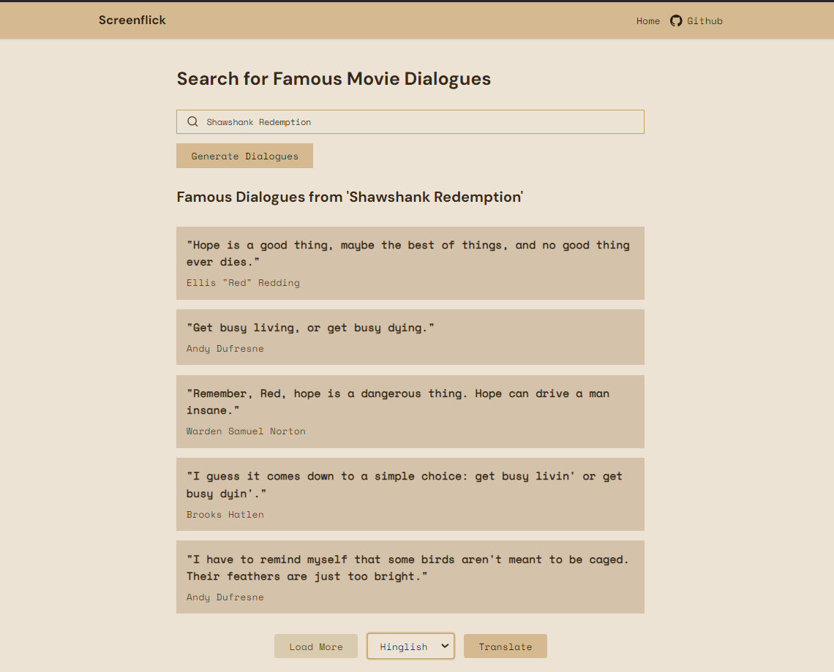Click the Search for Famous Movie Dialogues heading
The height and width of the screenshot is (672, 834).
pos(334,79)
